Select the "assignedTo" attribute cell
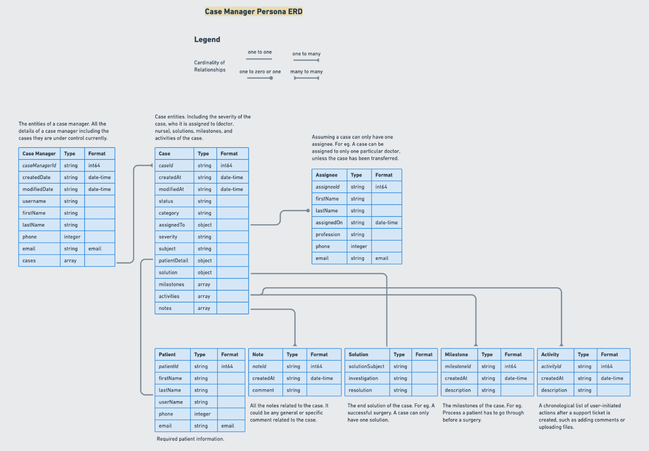Viewport: 649px width, 451px height. click(x=175, y=225)
